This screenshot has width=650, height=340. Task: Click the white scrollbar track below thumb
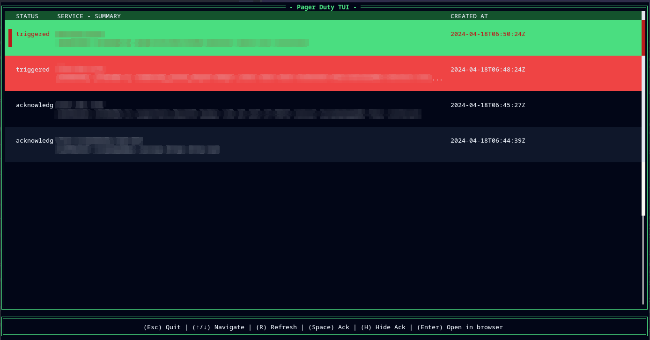(643, 136)
